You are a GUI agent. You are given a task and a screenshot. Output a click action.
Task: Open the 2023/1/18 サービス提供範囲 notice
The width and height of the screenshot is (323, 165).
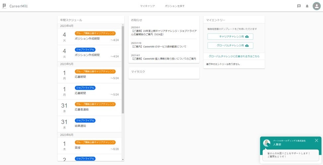(163, 47)
